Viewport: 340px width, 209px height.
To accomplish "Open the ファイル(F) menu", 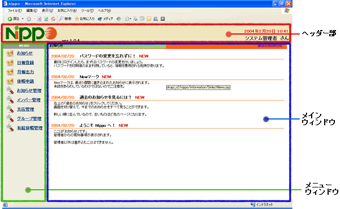I will click(x=15, y=10).
